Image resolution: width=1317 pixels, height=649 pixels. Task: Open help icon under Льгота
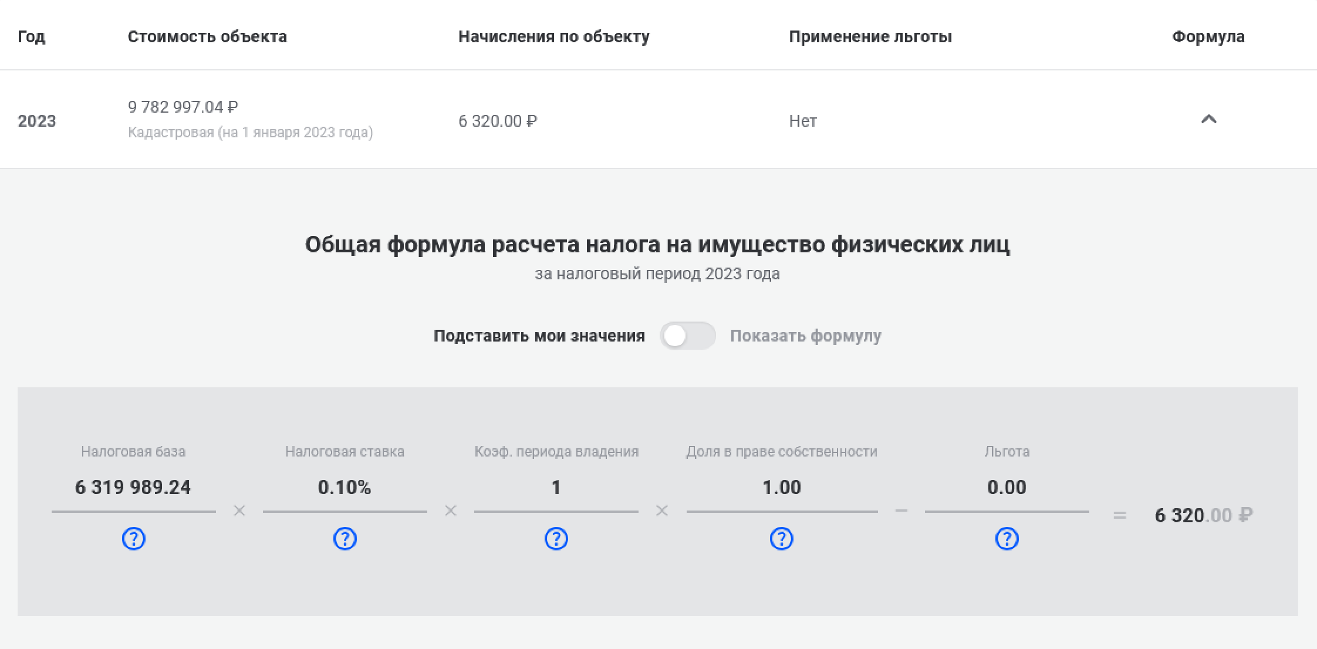1007,538
